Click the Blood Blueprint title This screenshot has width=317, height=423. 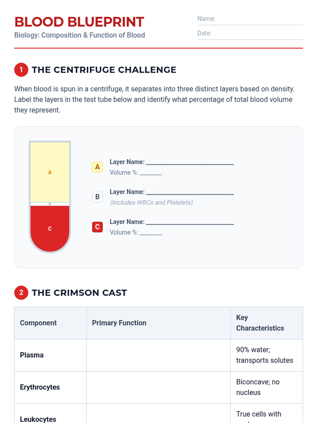pyautogui.click(x=79, y=22)
